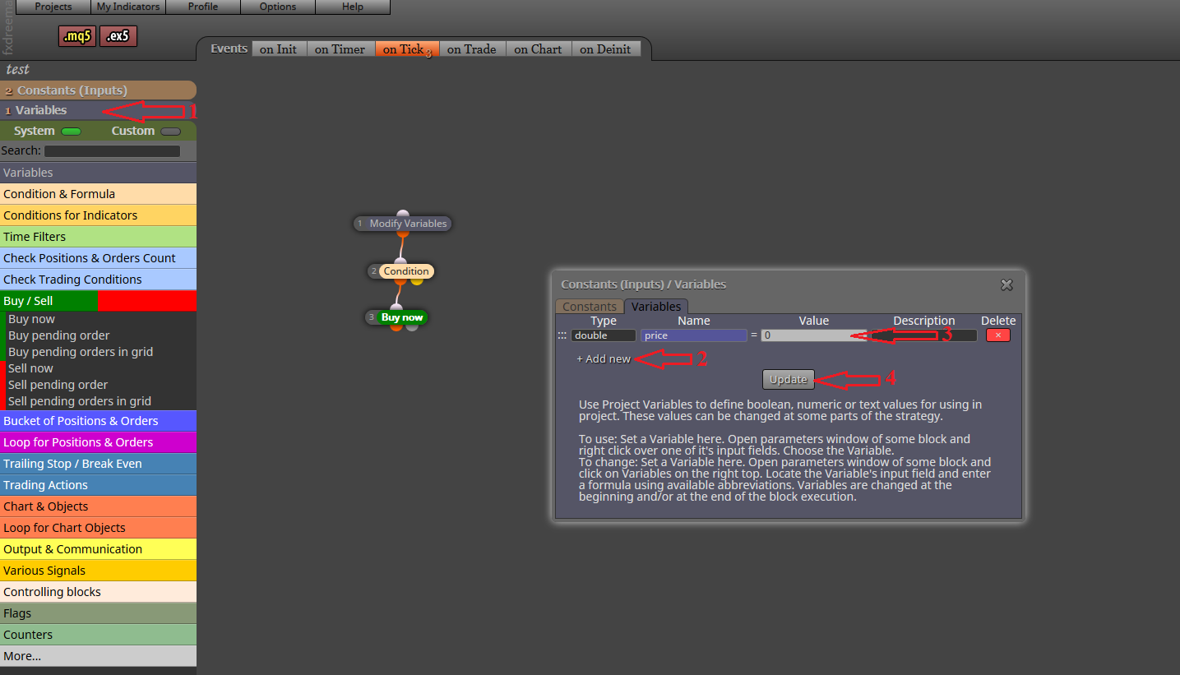Expand Bucket of Positions & Orders category
Image resolution: width=1180 pixels, height=675 pixels.
point(98,421)
